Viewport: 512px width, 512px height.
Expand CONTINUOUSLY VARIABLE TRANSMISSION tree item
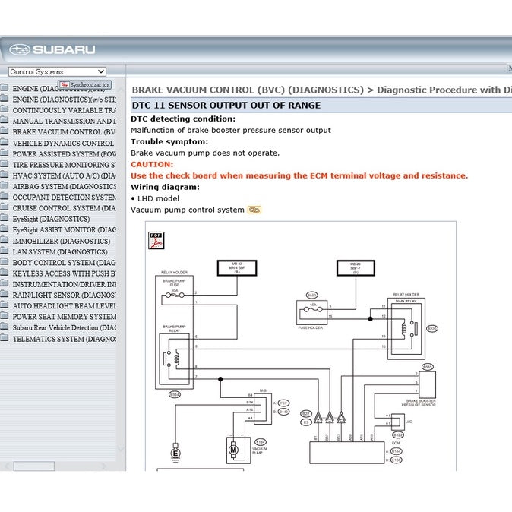64,110
